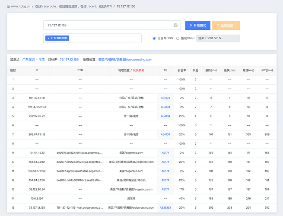Select IP cell 202.97.43.118
Viewport: 283px width, 216px height.
click(x=37, y=134)
